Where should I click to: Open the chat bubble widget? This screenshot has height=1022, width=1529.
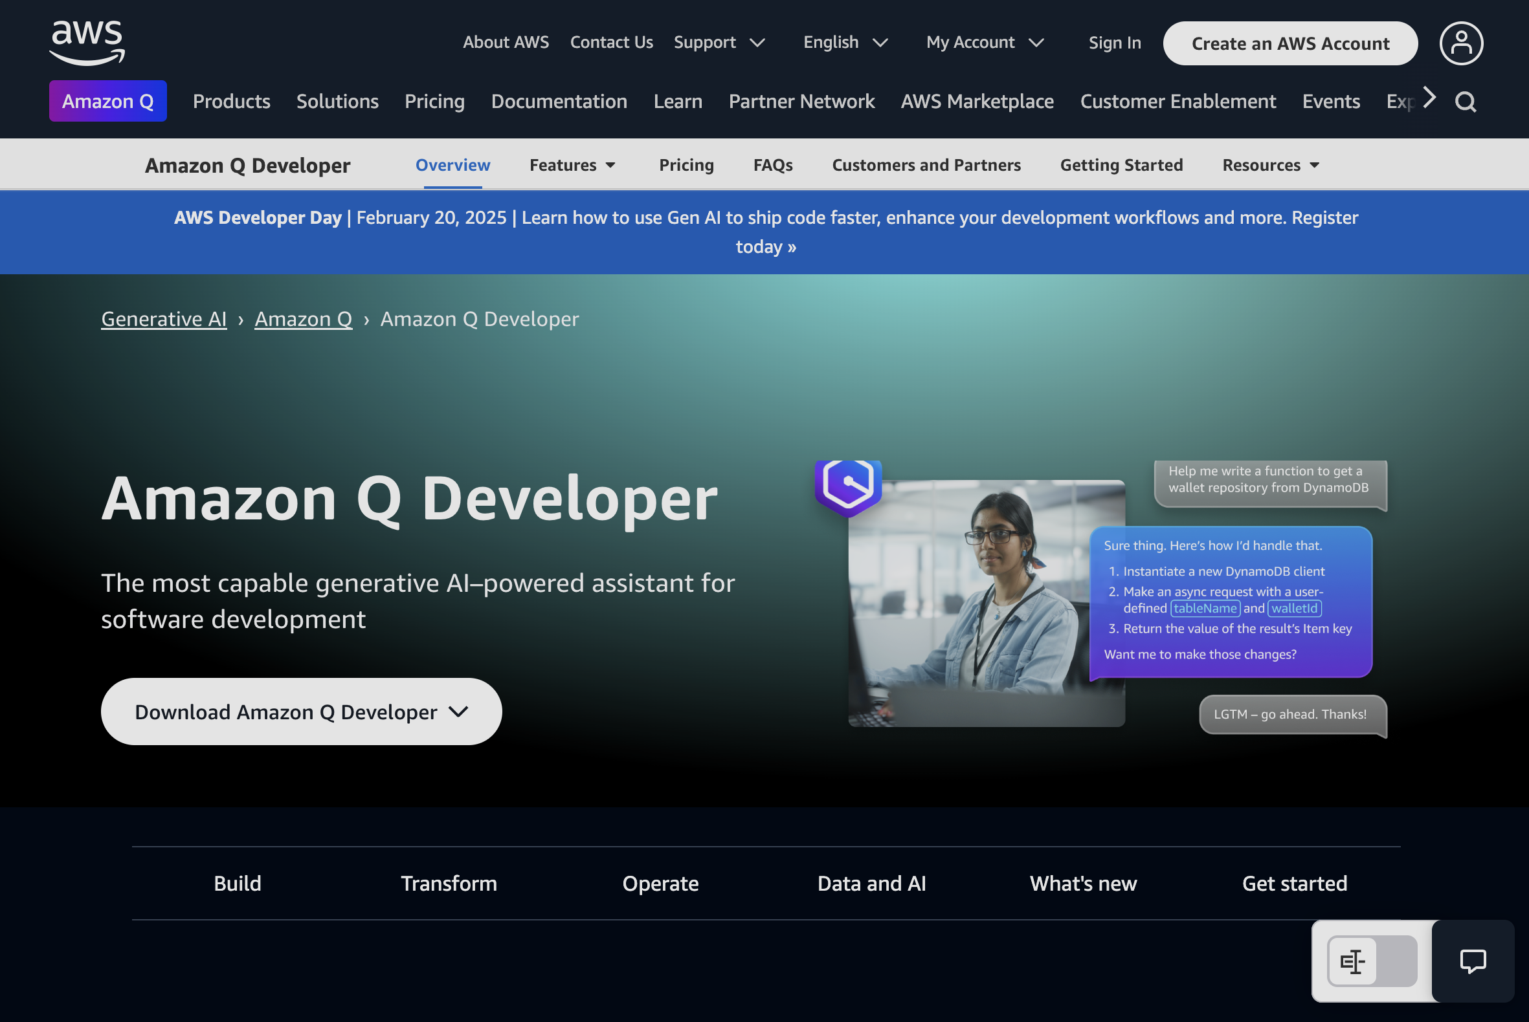coord(1473,961)
